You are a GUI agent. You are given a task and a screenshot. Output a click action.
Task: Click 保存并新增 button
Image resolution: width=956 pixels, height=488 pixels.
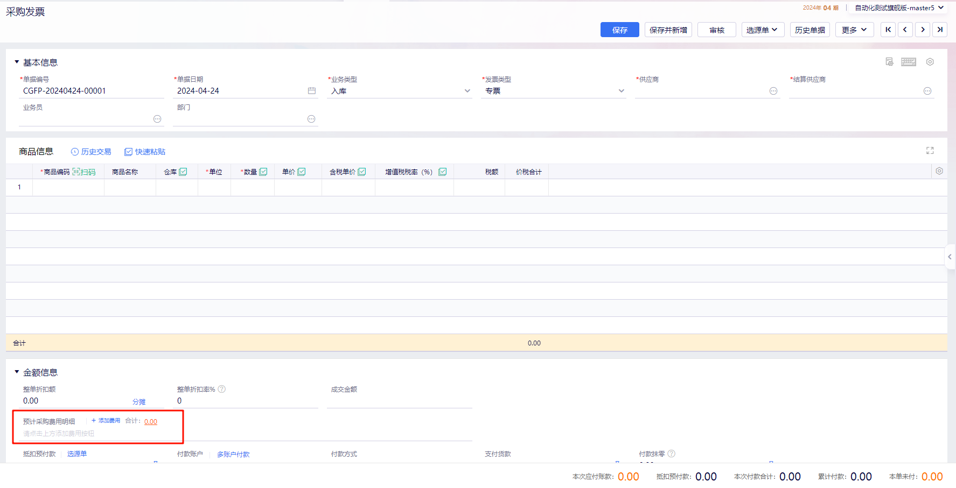click(668, 30)
